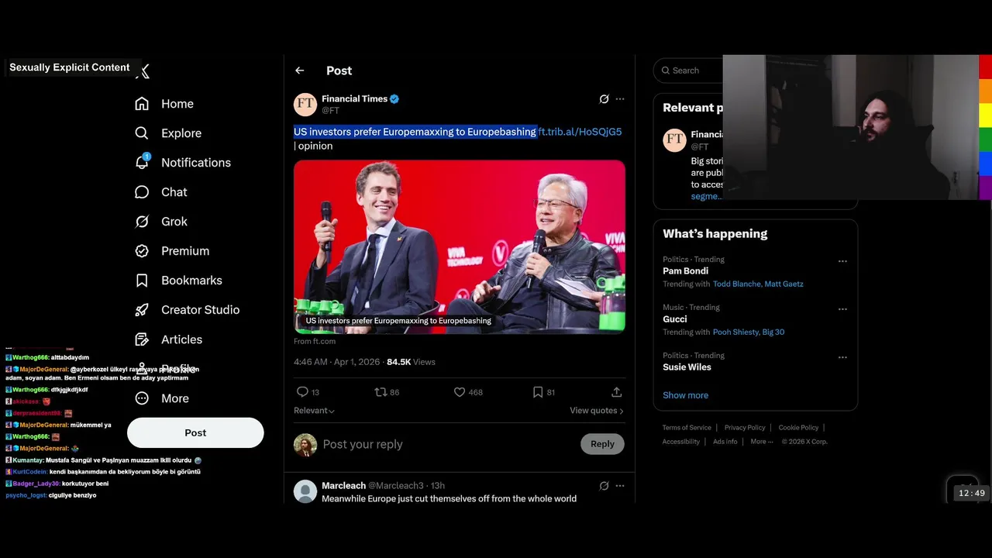The width and height of the screenshot is (992, 558).
Task: Expand the Relevant sort dropdown
Action: (x=314, y=411)
